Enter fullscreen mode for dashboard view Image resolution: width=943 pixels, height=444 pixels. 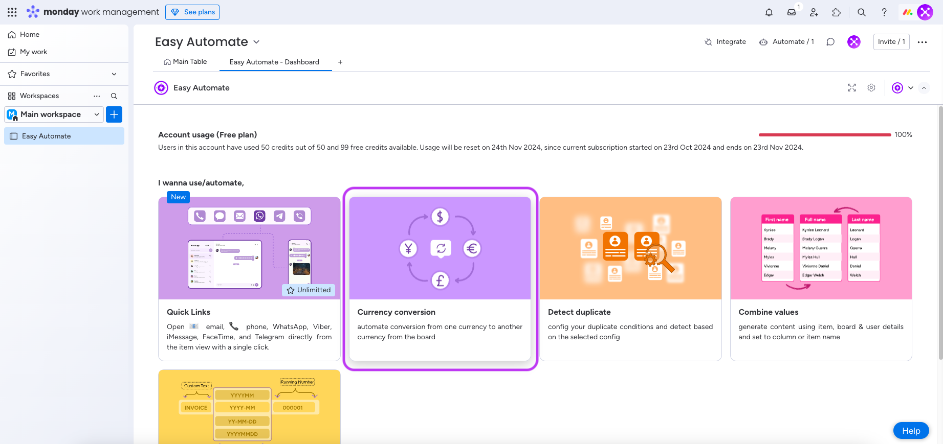tap(852, 88)
